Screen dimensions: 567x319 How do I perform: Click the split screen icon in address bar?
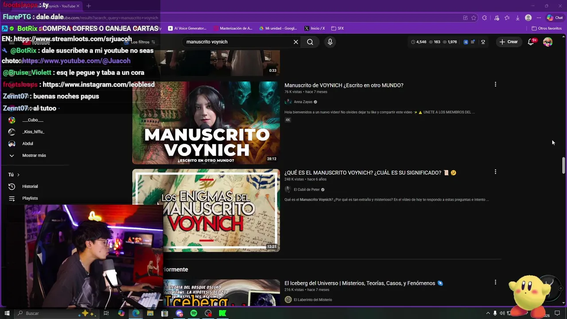coord(465,18)
